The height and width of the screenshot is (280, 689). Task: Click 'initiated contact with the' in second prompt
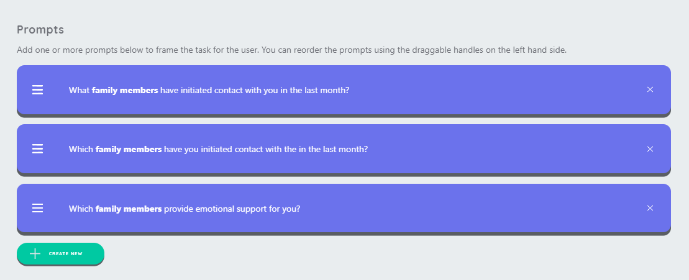(x=245, y=150)
